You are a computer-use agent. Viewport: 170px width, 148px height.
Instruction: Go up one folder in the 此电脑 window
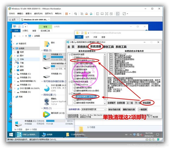[26, 36]
